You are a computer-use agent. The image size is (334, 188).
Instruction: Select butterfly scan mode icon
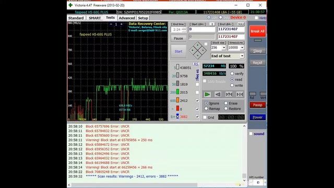pyautogui.click(x=240, y=94)
